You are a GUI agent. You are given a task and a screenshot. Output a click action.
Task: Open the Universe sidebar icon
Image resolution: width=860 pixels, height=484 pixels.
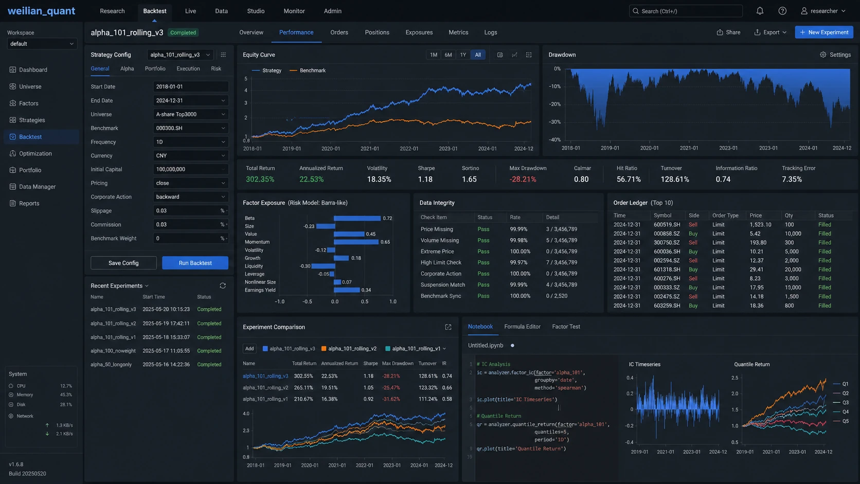click(12, 86)
